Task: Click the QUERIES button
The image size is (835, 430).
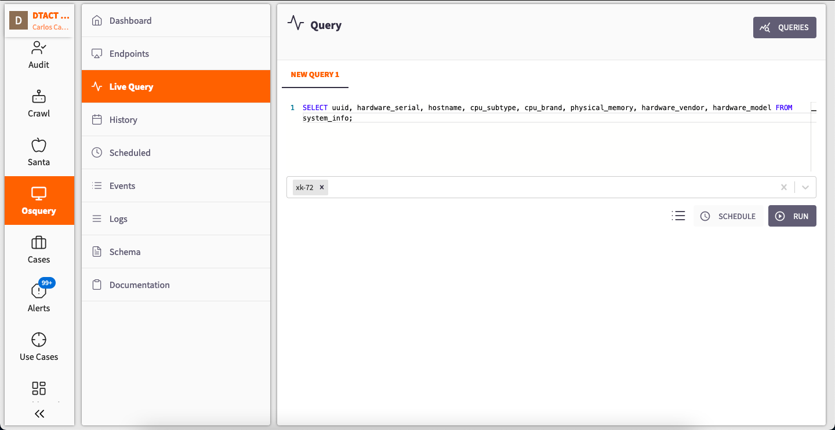Action: tap(785, 27)
